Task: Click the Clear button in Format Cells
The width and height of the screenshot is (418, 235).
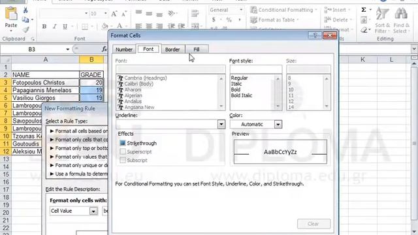Action: pyautogui.click(x=313, y=224)
